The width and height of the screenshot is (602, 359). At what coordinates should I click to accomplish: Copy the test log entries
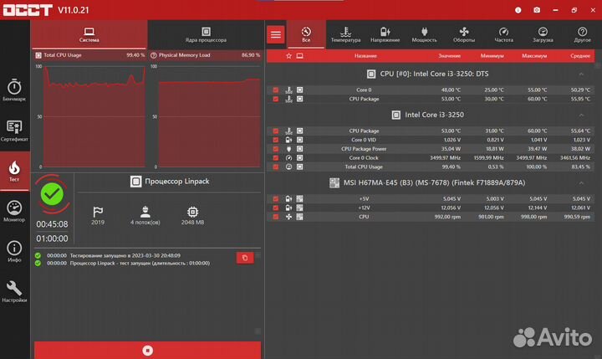tap(244, 258)
